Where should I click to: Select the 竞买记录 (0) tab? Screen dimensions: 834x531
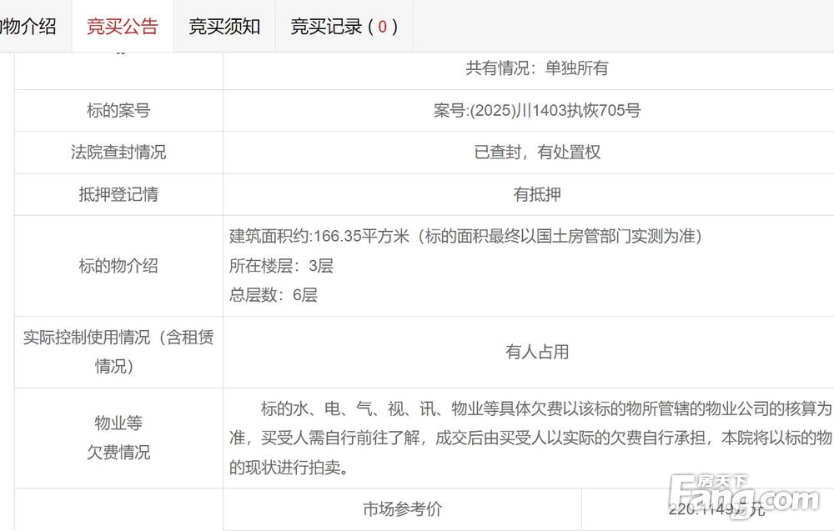coord(344,27)
